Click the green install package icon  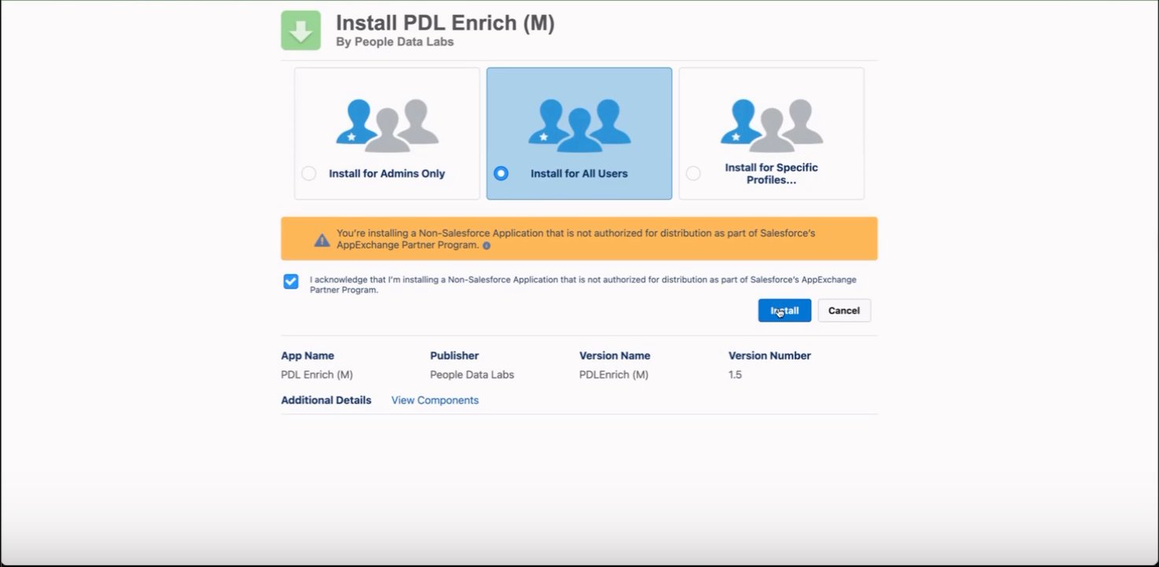tap(301, 31)
